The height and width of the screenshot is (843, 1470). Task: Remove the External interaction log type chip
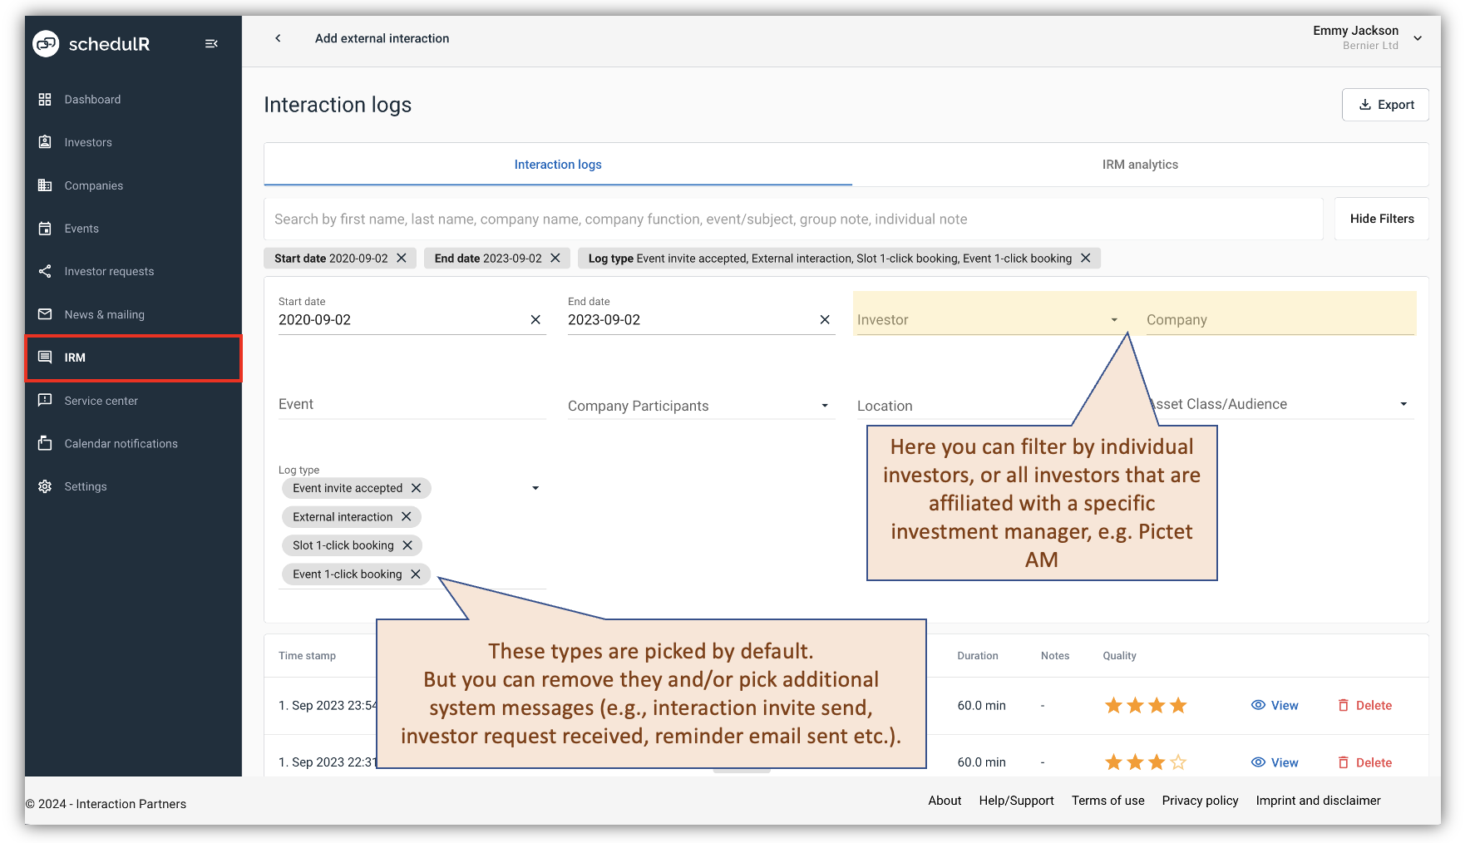click(407, 516)
